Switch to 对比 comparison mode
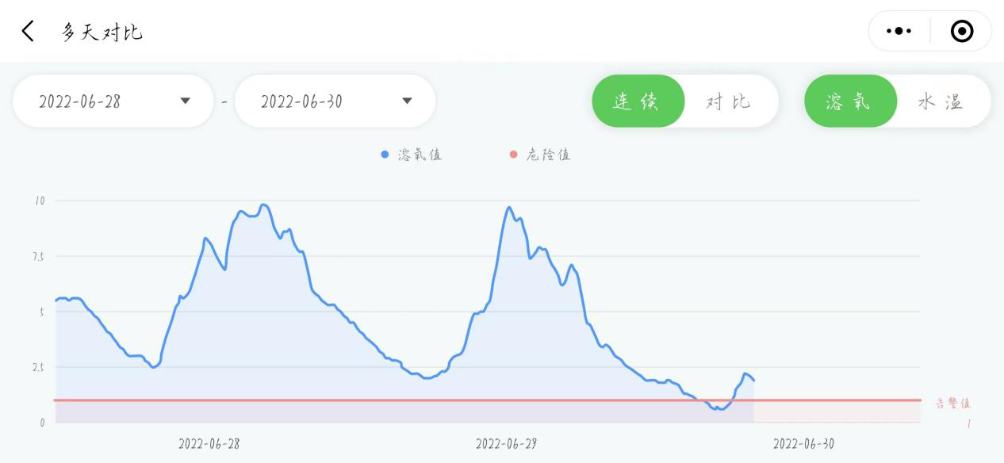This screenshot has width=1004, height=463. 729,101
